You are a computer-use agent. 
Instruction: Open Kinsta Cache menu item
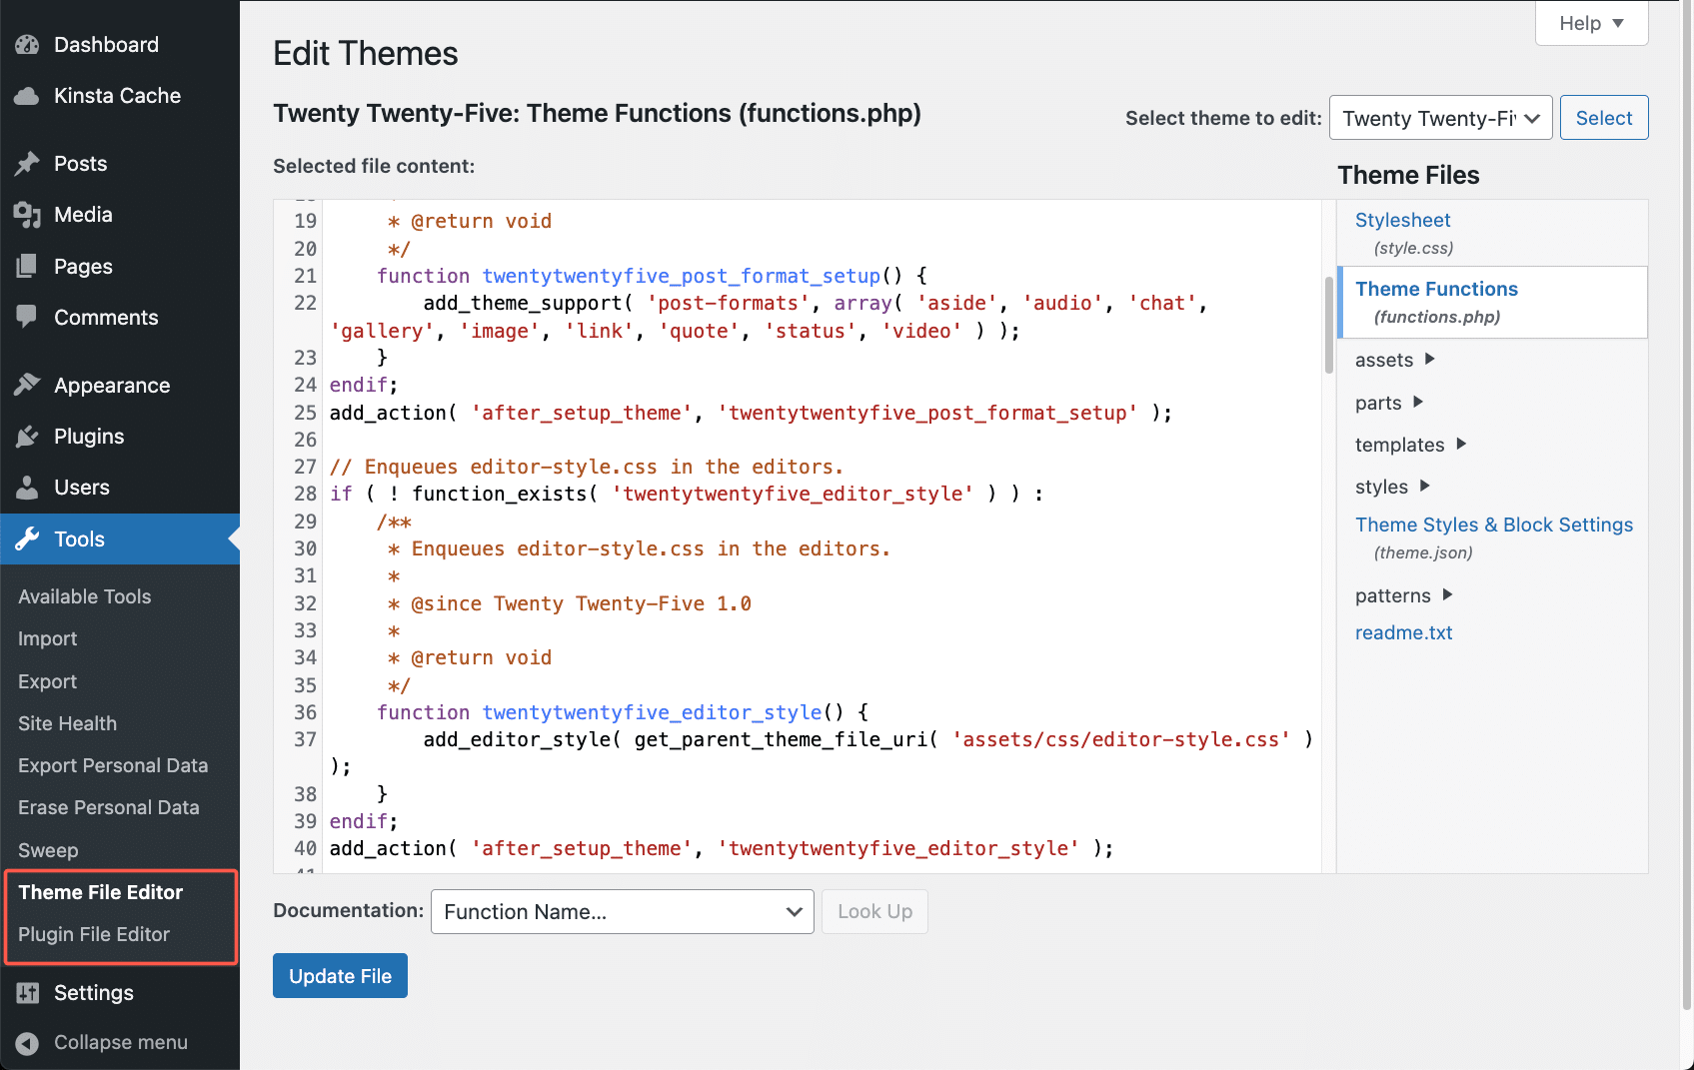120,96
